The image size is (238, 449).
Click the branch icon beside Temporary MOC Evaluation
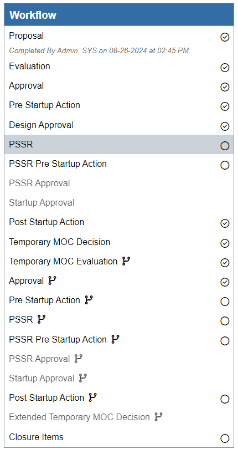[x=126, y=261]
